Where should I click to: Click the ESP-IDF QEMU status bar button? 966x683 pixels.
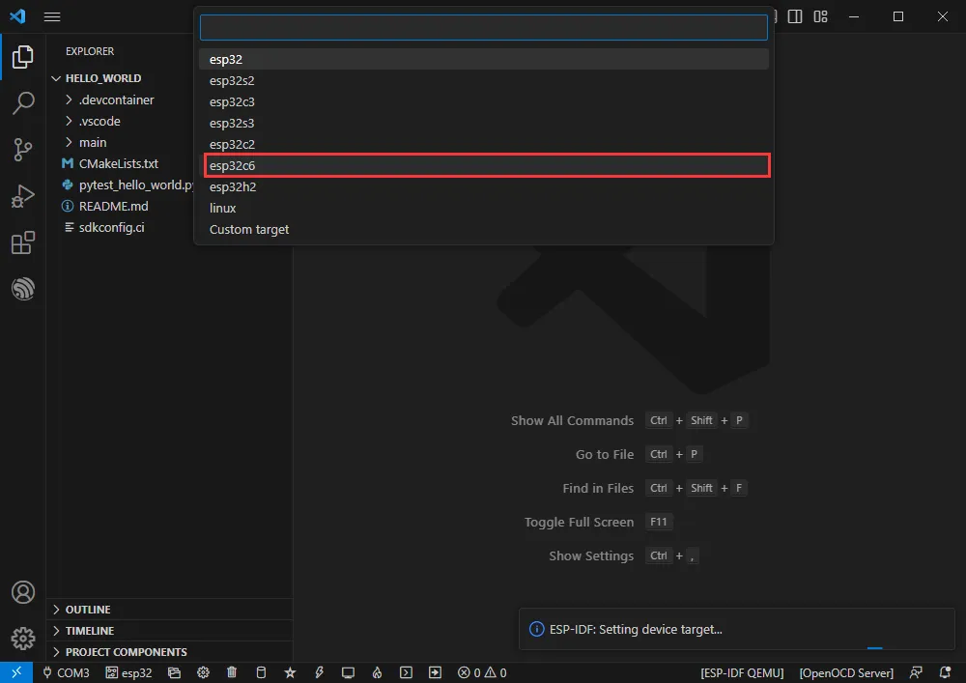coord(742,672)
